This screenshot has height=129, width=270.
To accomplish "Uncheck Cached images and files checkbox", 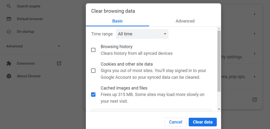I will coord(93,95).
